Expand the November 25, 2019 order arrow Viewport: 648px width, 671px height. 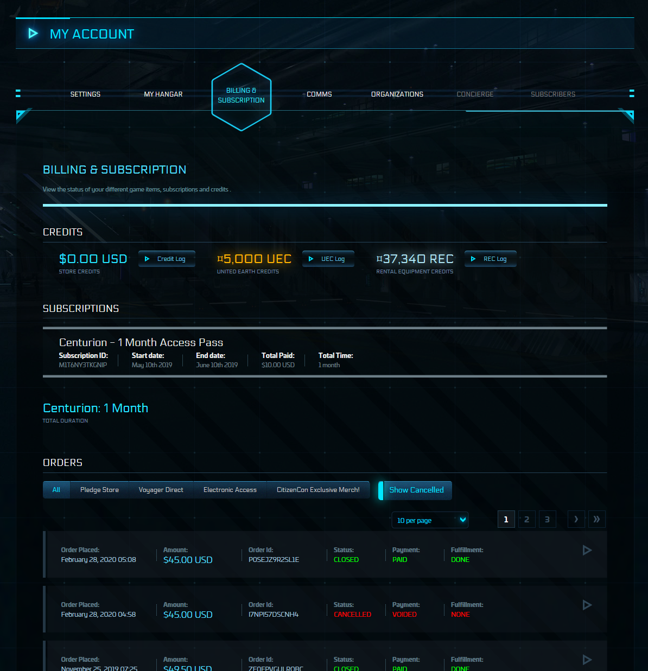(x=587, y=660)
